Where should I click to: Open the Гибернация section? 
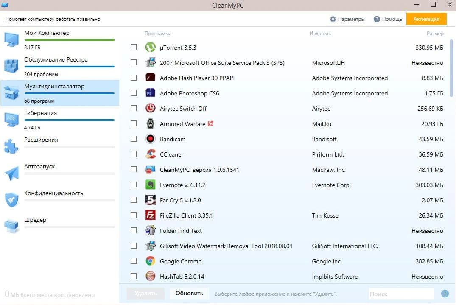pos(60,120)
